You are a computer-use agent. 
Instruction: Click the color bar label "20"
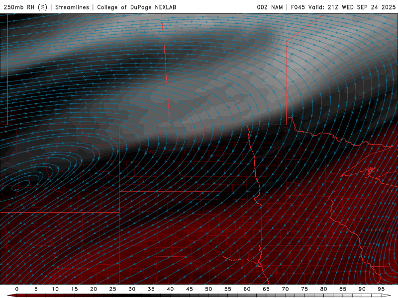94,289
